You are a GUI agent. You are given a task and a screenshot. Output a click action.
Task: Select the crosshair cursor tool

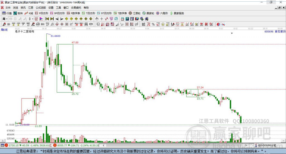pyautogui.click(x=102, y=19)
